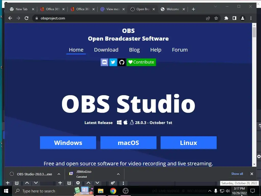
Task: Close the Welcome browser tab
Action: pos(184,9)
